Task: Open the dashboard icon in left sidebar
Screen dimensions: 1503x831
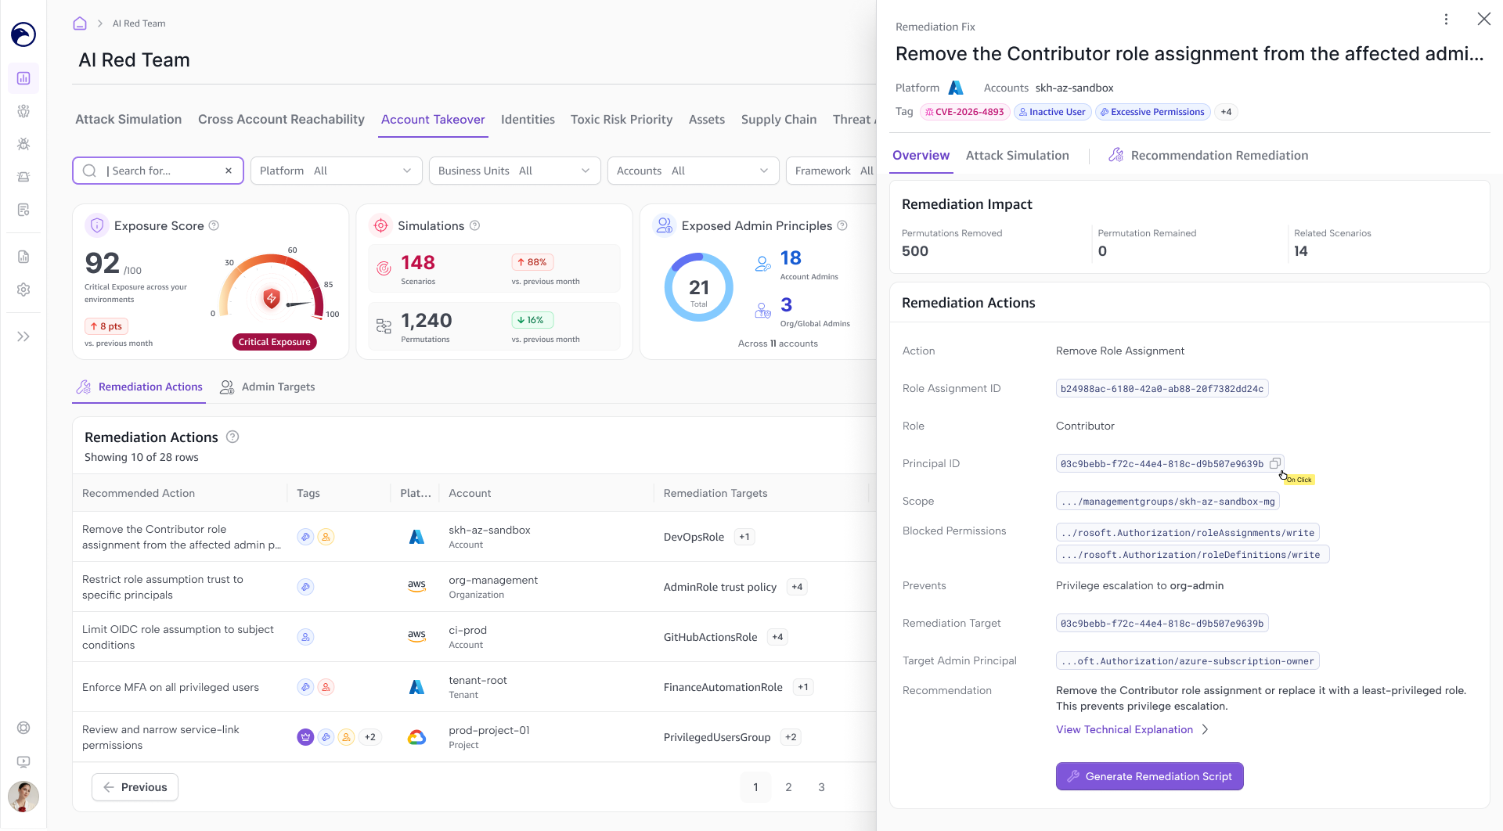Action: coord(23,78)
